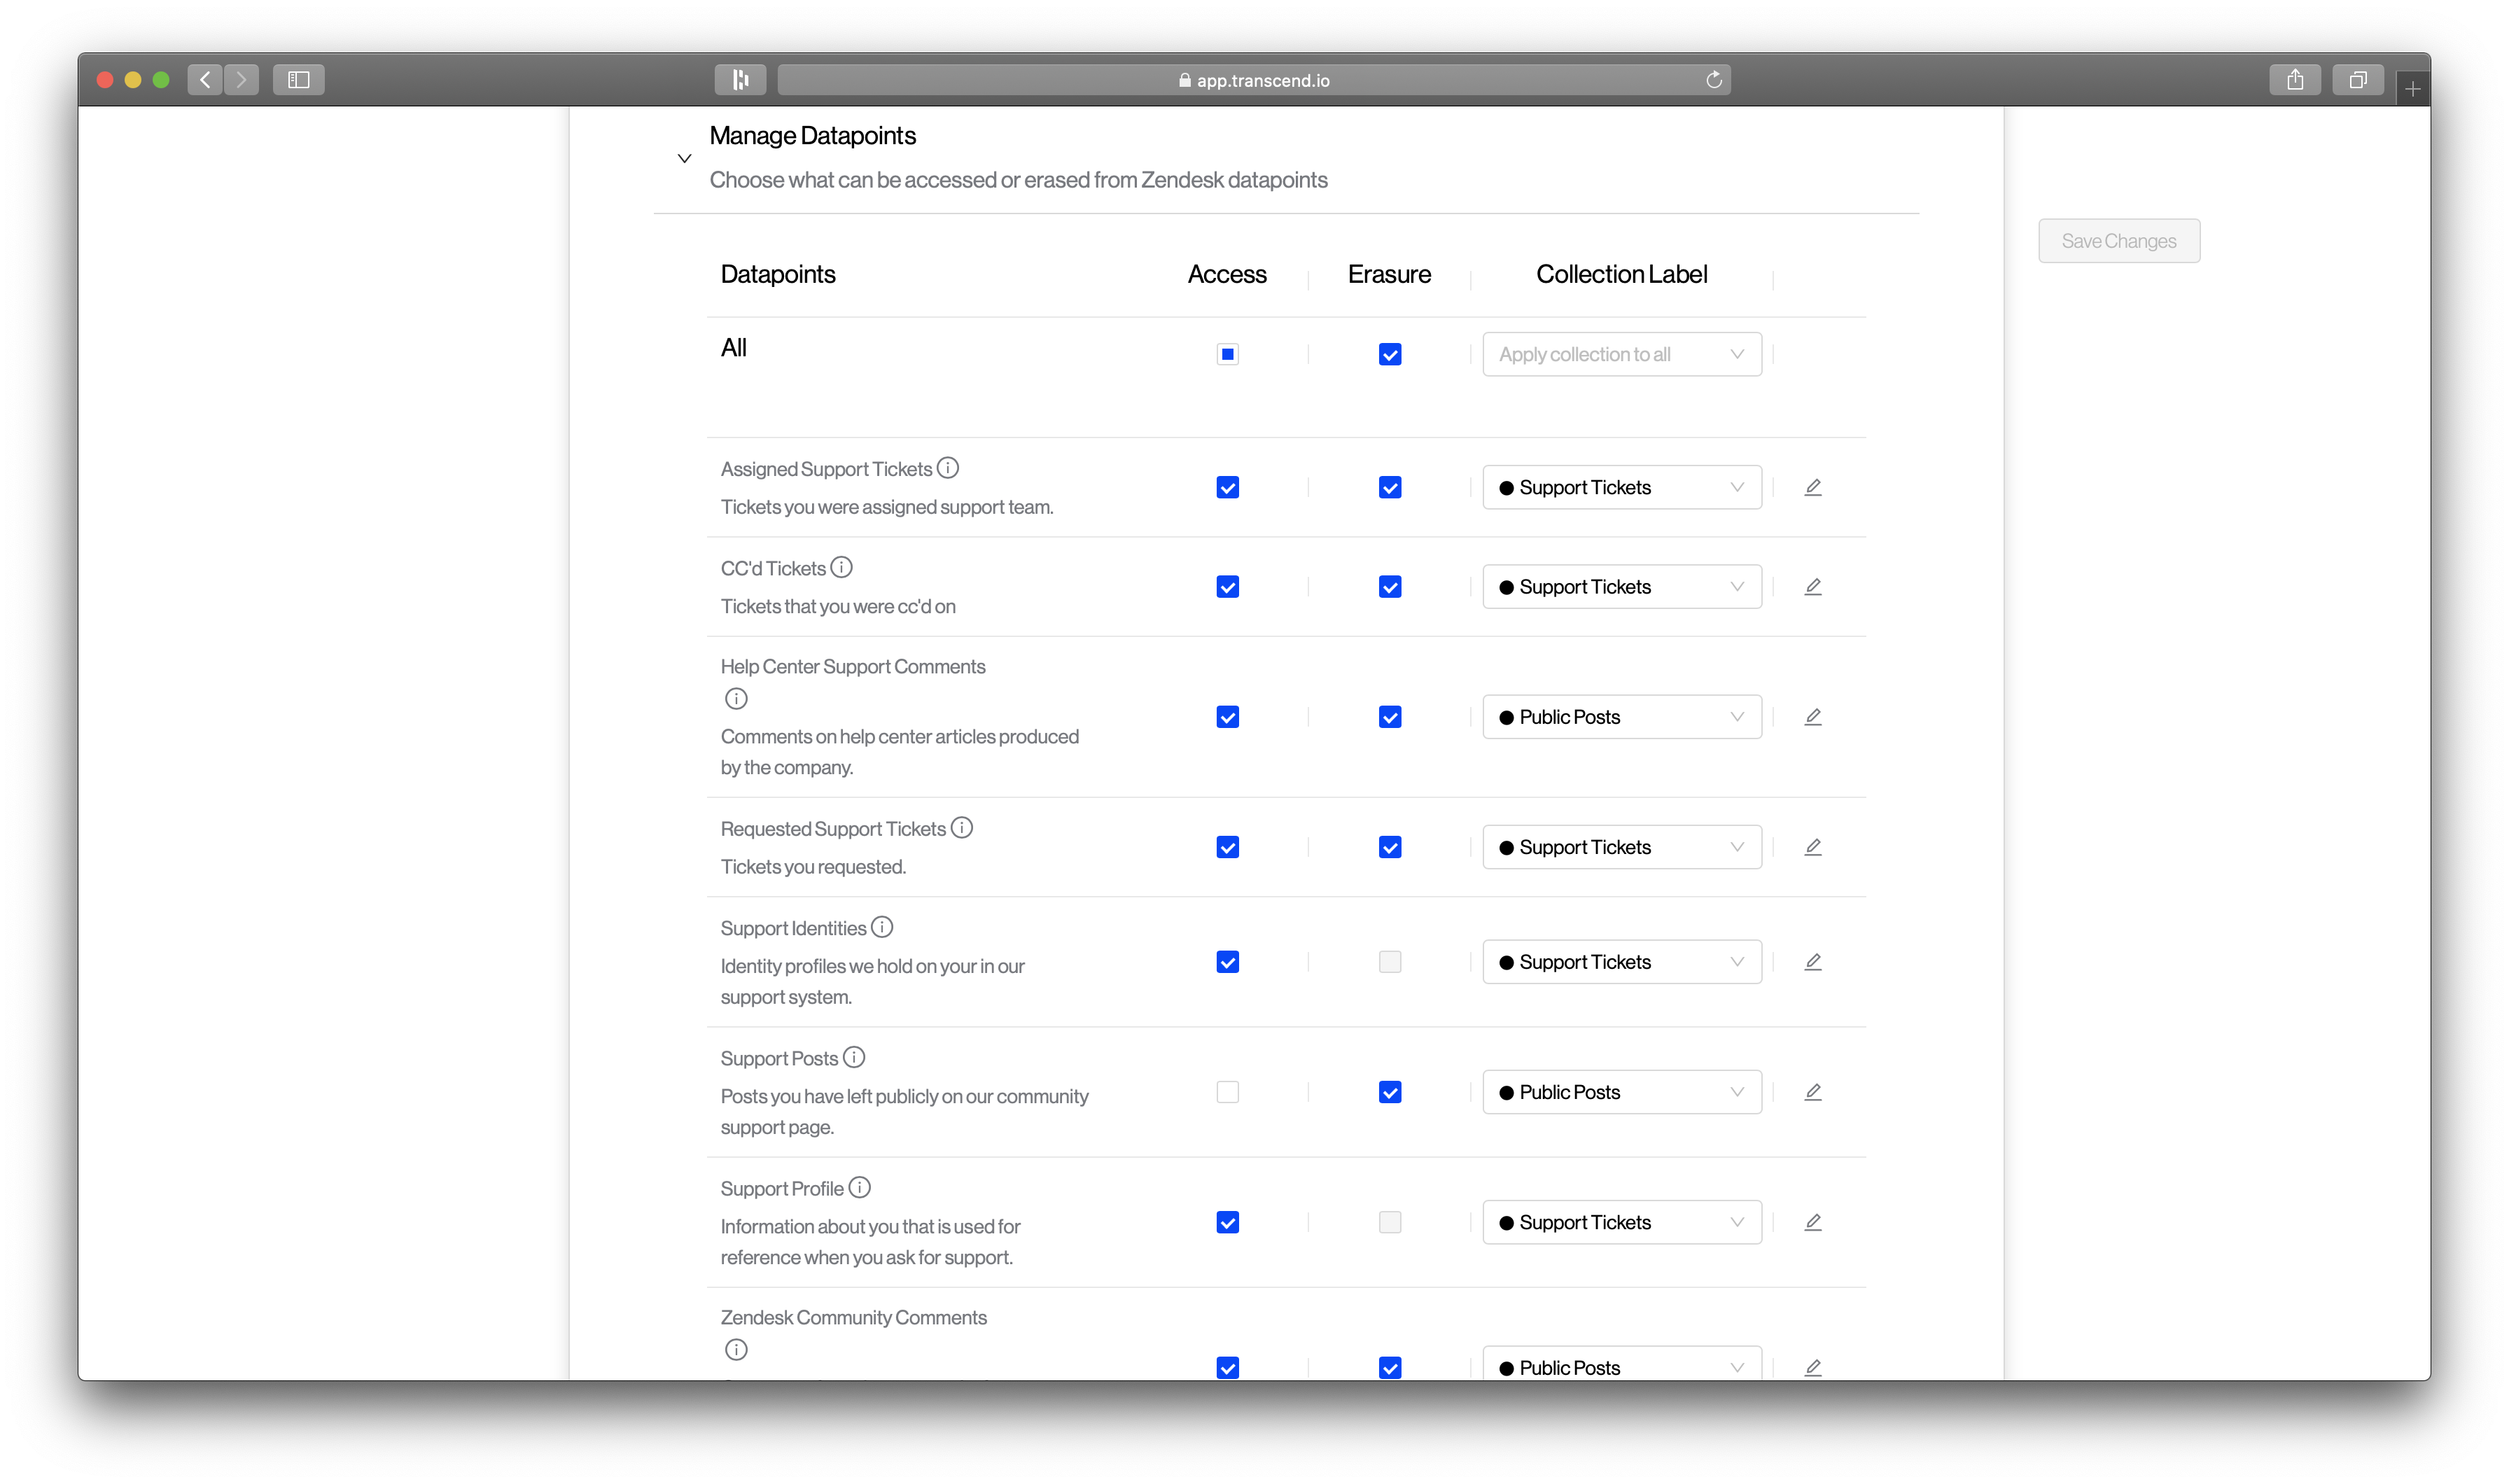Edit CC'd Tickets with pencil icon
The height and width of the screenshot is (1484, 2509).
1812,586
